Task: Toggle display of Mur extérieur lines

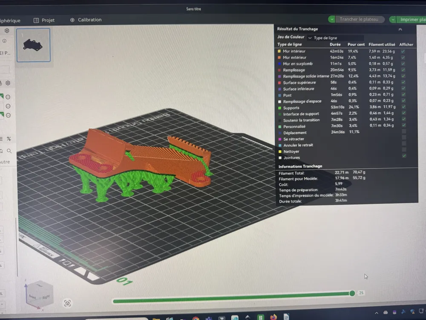Action: click(x=403, y=58)
